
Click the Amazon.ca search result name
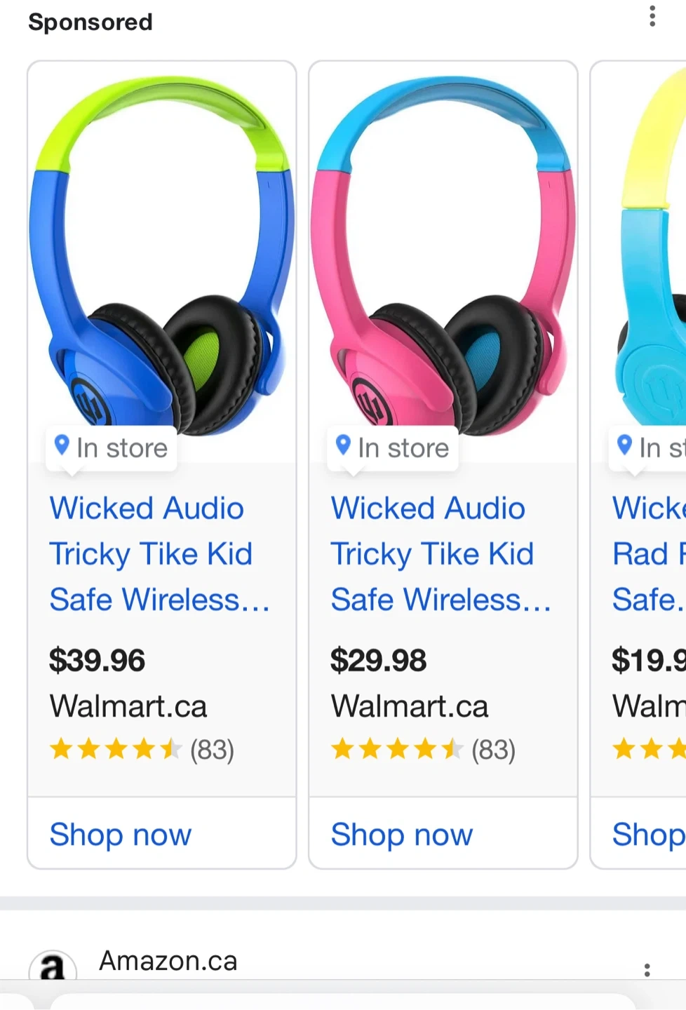coord(168,961)
